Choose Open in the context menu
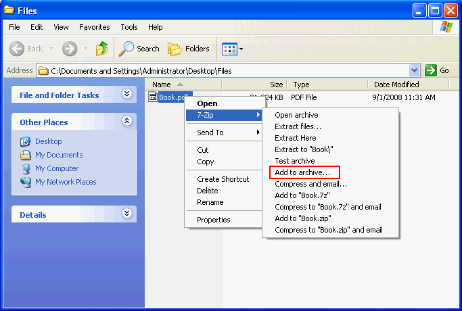Image resolution: width=462 pixels, height=311 pixels. [224, 103]
